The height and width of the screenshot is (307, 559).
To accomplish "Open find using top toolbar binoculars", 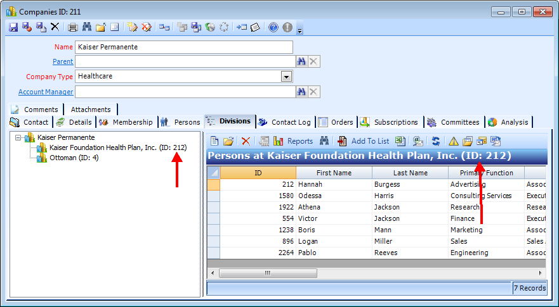I will (x=87, y=27).
